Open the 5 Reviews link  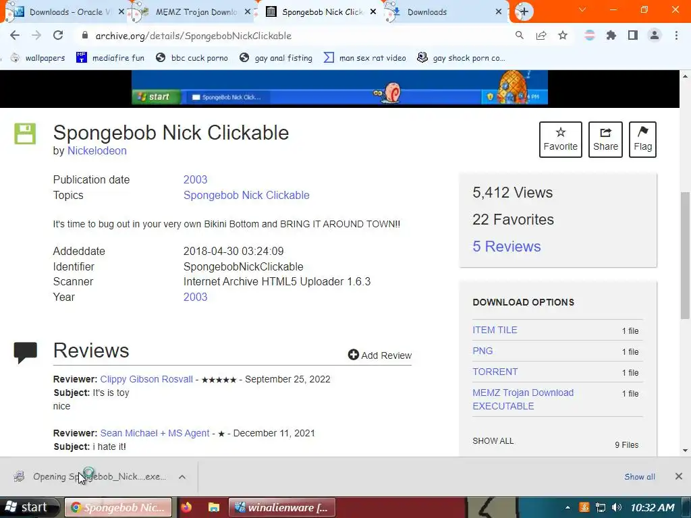click(x=506, y=246)
